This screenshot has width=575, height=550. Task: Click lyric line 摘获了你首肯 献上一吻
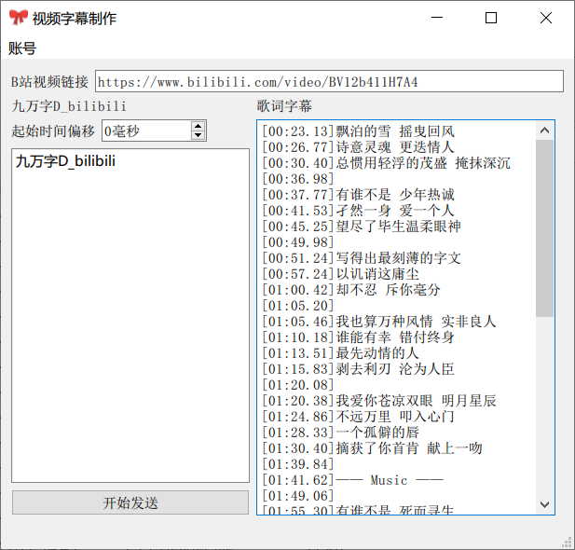click(x=372, y=448)
